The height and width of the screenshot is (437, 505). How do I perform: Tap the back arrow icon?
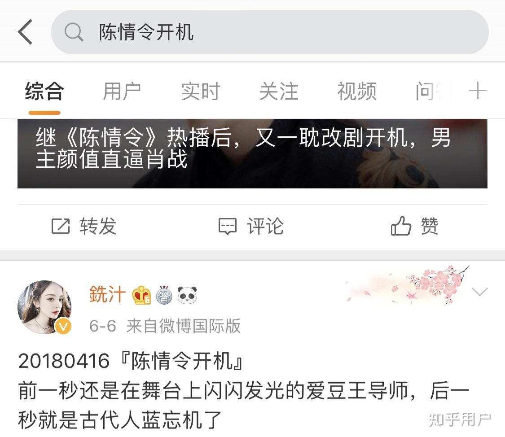coord(25,31)
